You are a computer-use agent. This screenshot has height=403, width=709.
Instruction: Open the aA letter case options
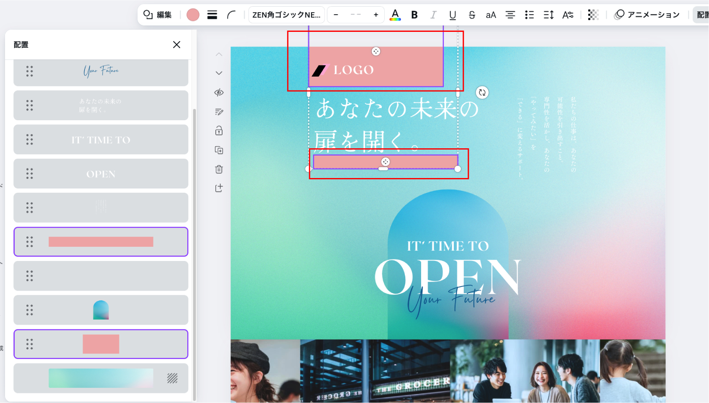point(491,15)
